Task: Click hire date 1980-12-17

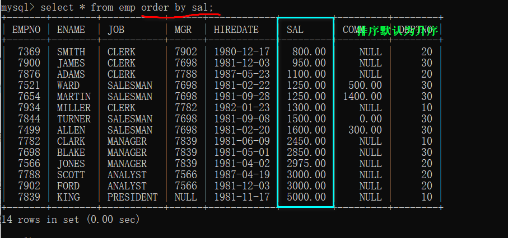Action: coord(242,52)
